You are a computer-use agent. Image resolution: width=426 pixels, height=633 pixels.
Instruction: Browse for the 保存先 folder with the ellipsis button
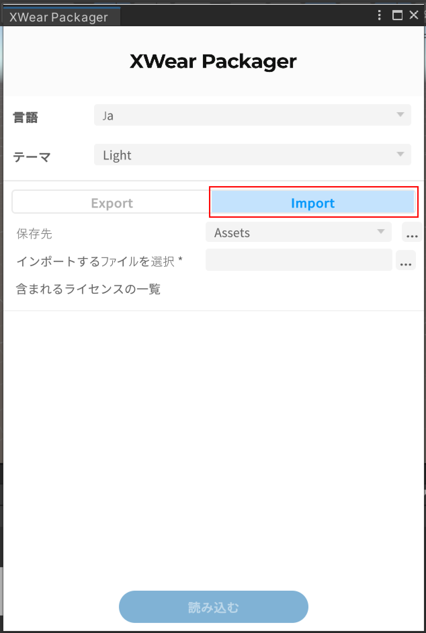pos(412,232)
